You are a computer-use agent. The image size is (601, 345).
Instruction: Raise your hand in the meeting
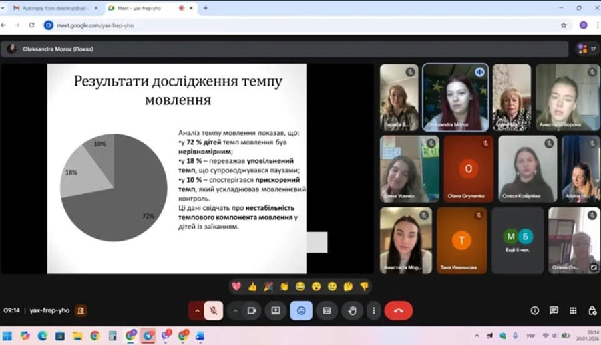(352, 310)
